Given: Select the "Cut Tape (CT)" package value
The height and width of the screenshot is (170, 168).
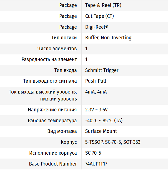Looking at the screenshot, I should [x=99, y=16].
